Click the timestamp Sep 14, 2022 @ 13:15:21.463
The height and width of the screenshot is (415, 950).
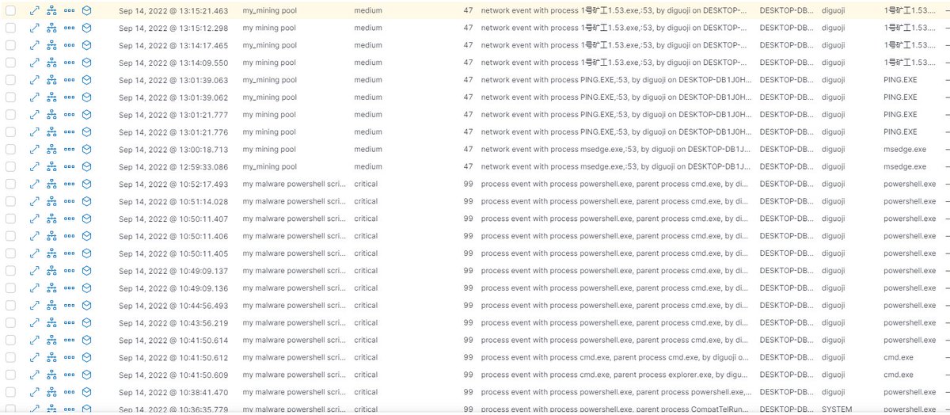coord(173,11)
